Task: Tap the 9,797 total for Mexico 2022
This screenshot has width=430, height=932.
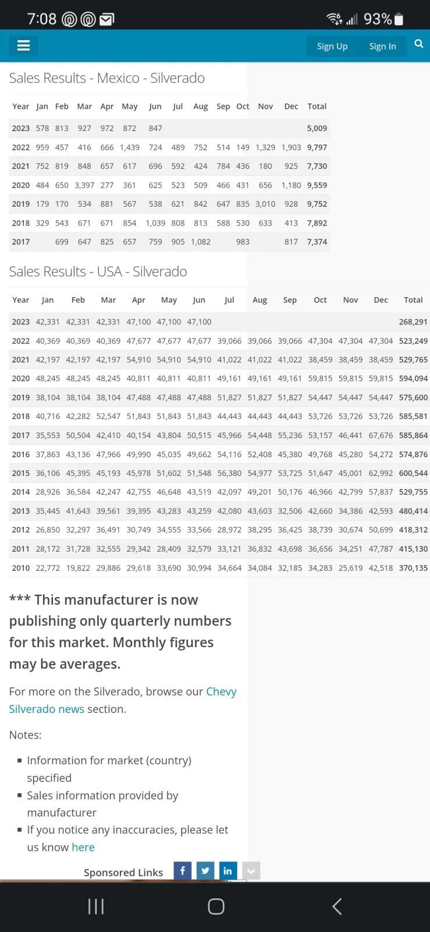Action: coord(317,147)
